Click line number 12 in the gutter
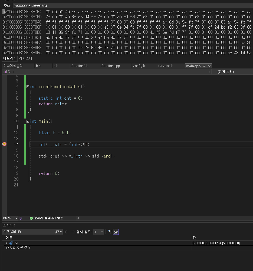 (16, 133)
